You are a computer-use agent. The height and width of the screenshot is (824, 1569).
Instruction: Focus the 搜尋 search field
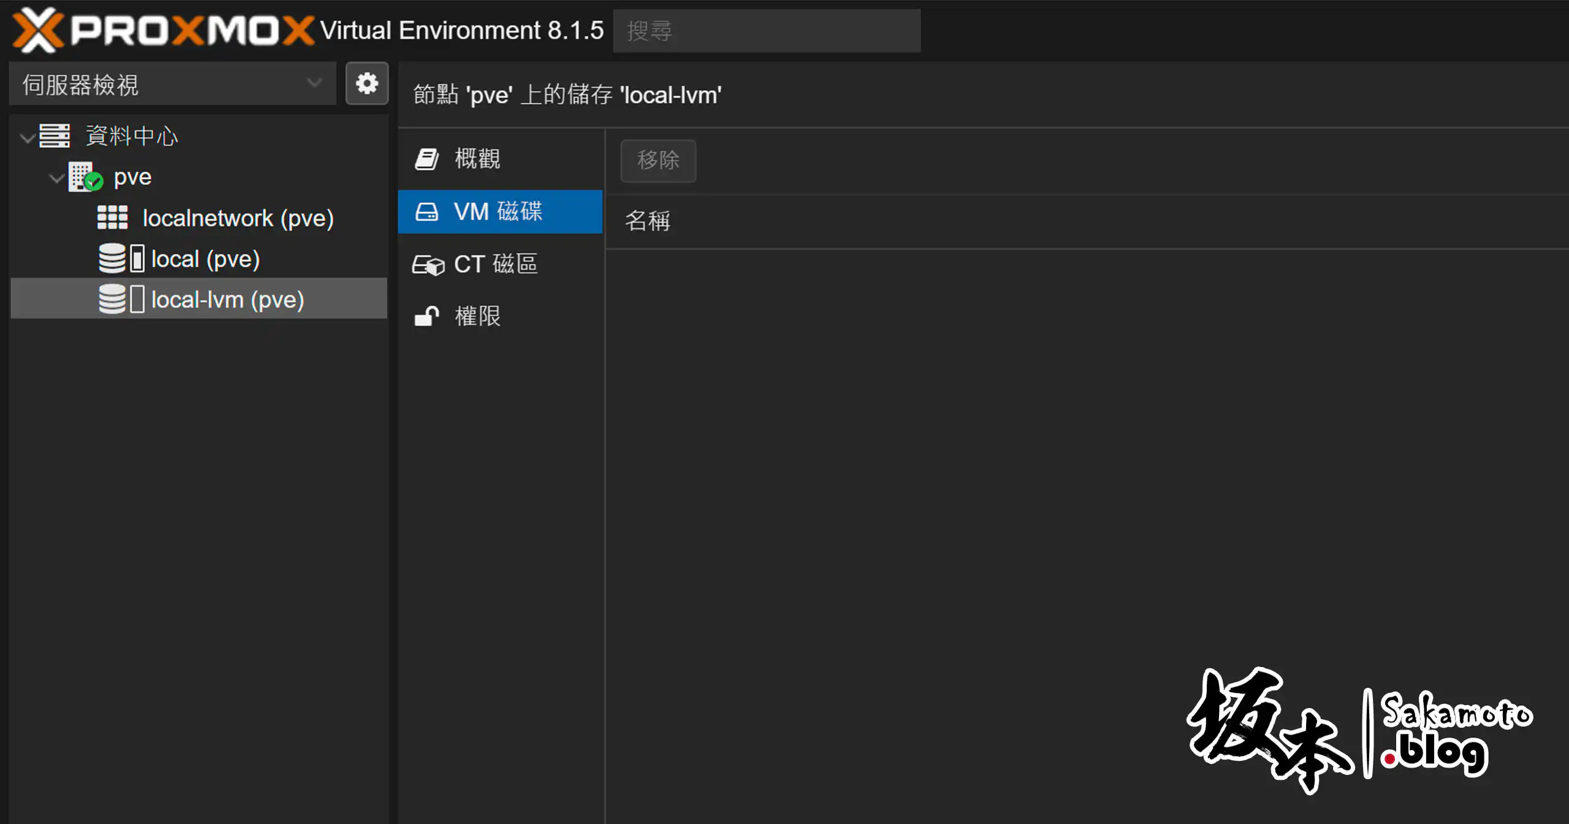(x=766, y=31)
